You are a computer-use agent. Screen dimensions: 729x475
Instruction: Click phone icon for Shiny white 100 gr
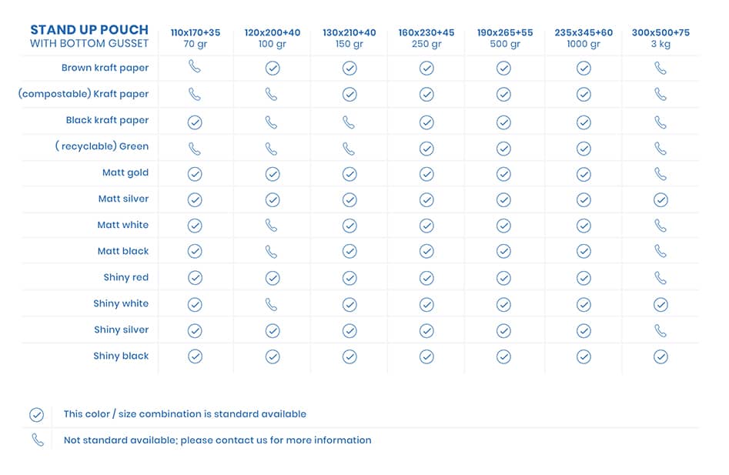(272, 304)
